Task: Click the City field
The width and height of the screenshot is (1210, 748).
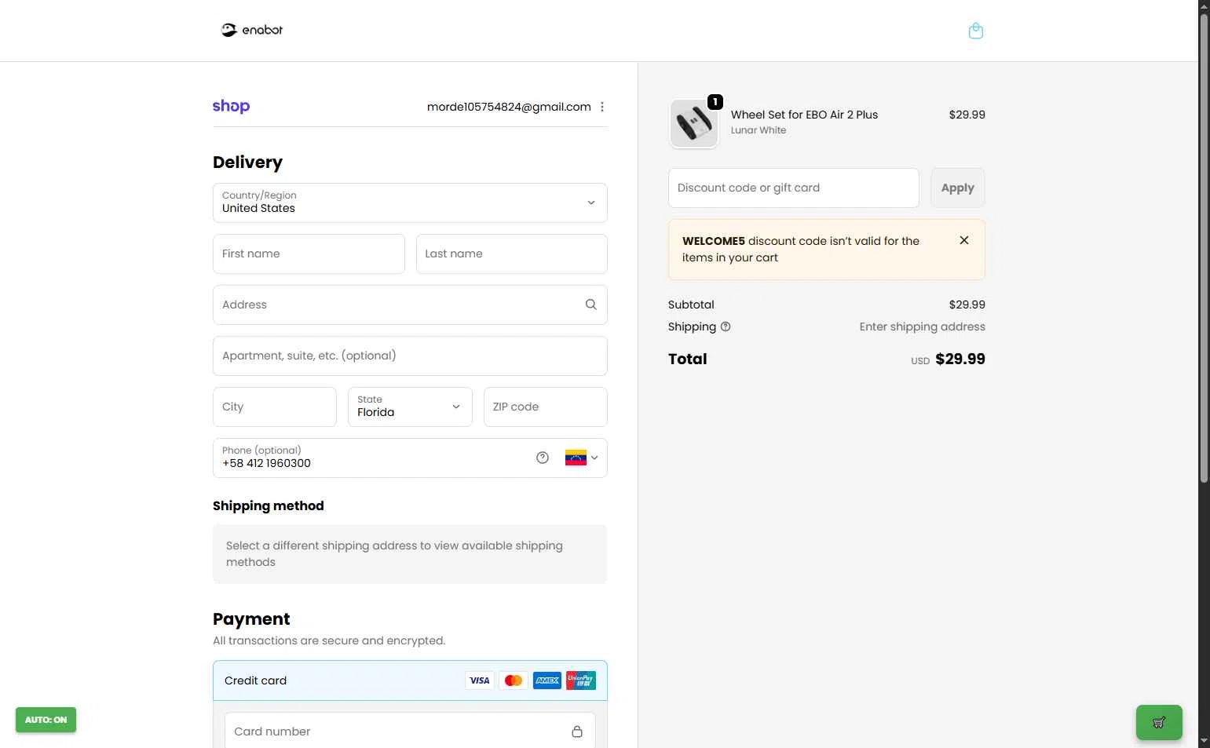Action: tap(275, 407)
